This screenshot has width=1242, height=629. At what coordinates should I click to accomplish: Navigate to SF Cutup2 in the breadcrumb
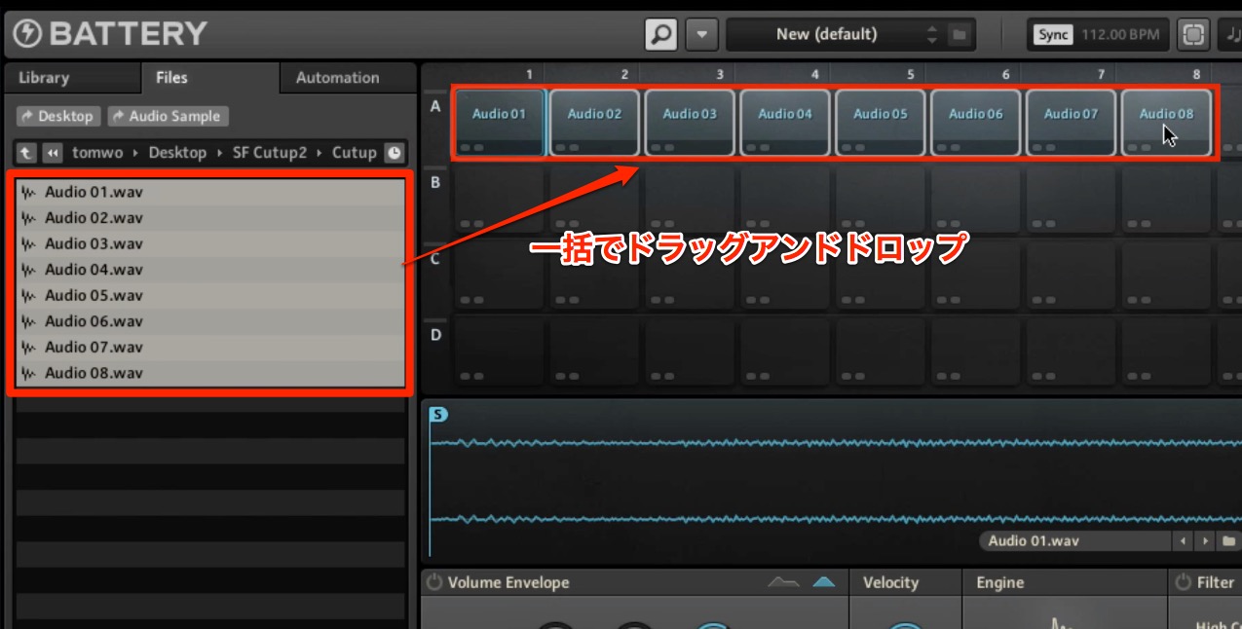point(269,153)
